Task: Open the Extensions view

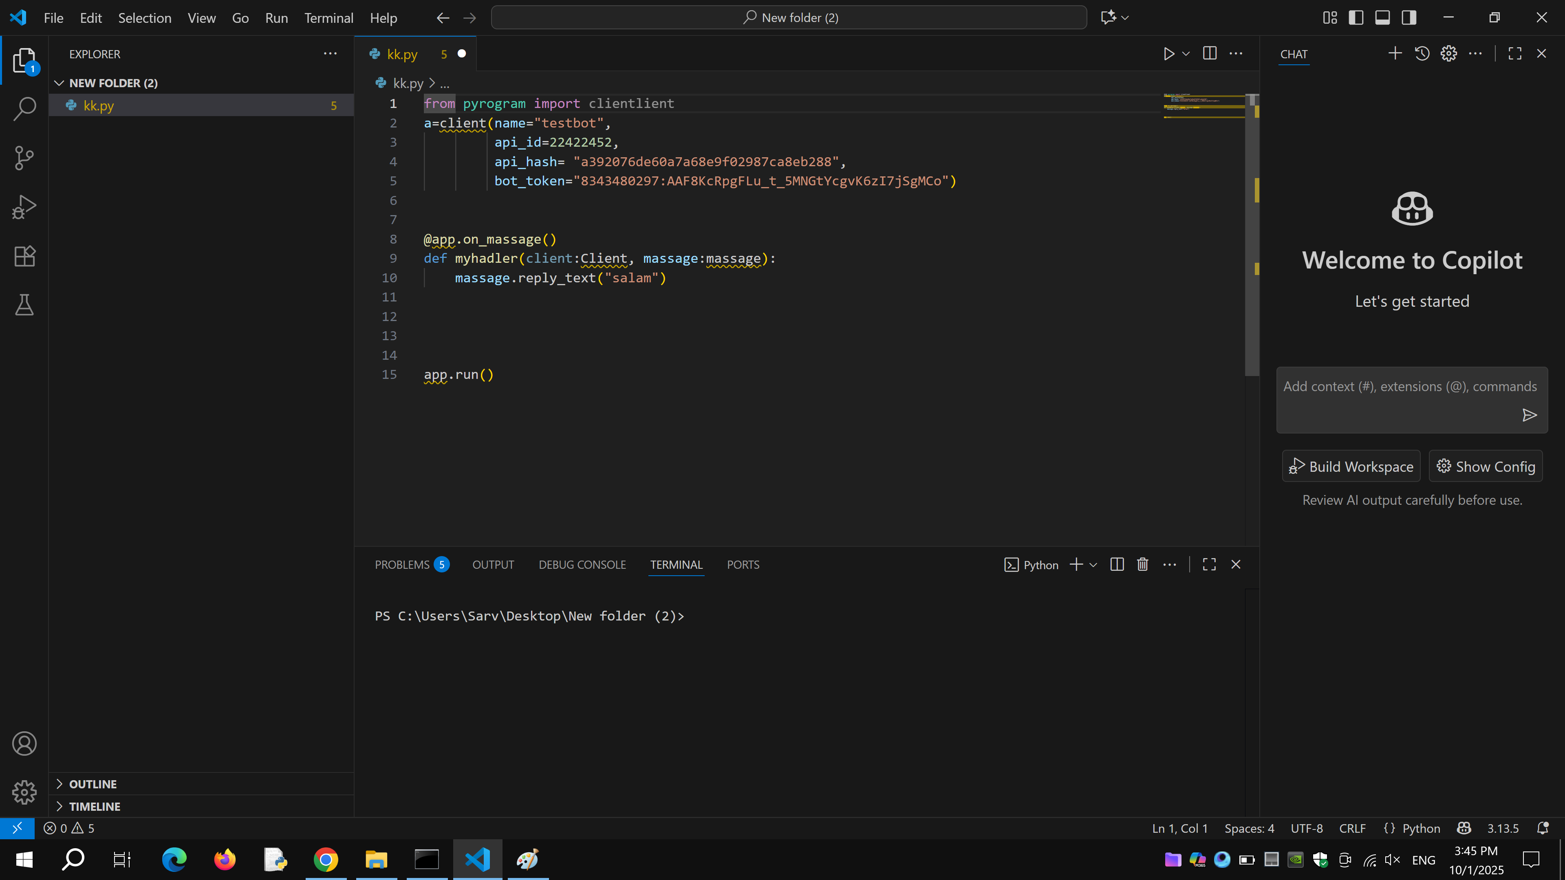Action: tap(24, 256)
